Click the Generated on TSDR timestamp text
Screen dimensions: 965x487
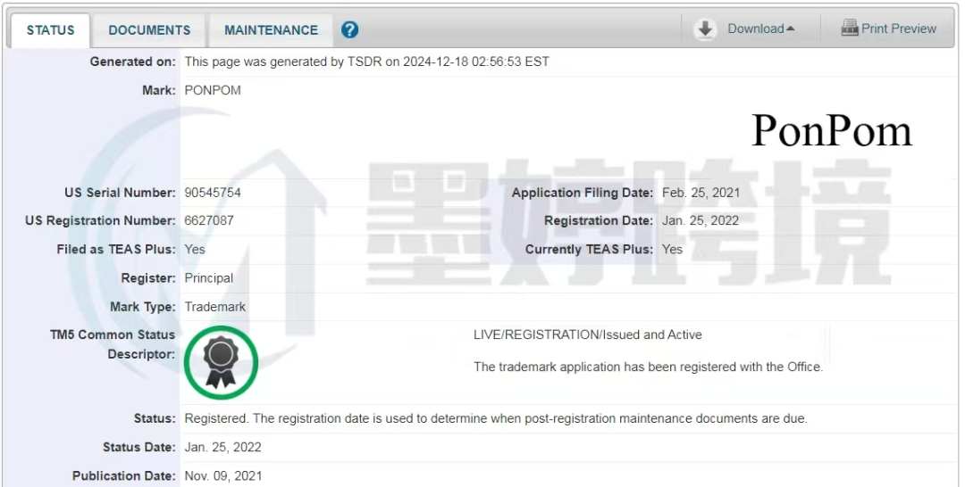point(367,62)
